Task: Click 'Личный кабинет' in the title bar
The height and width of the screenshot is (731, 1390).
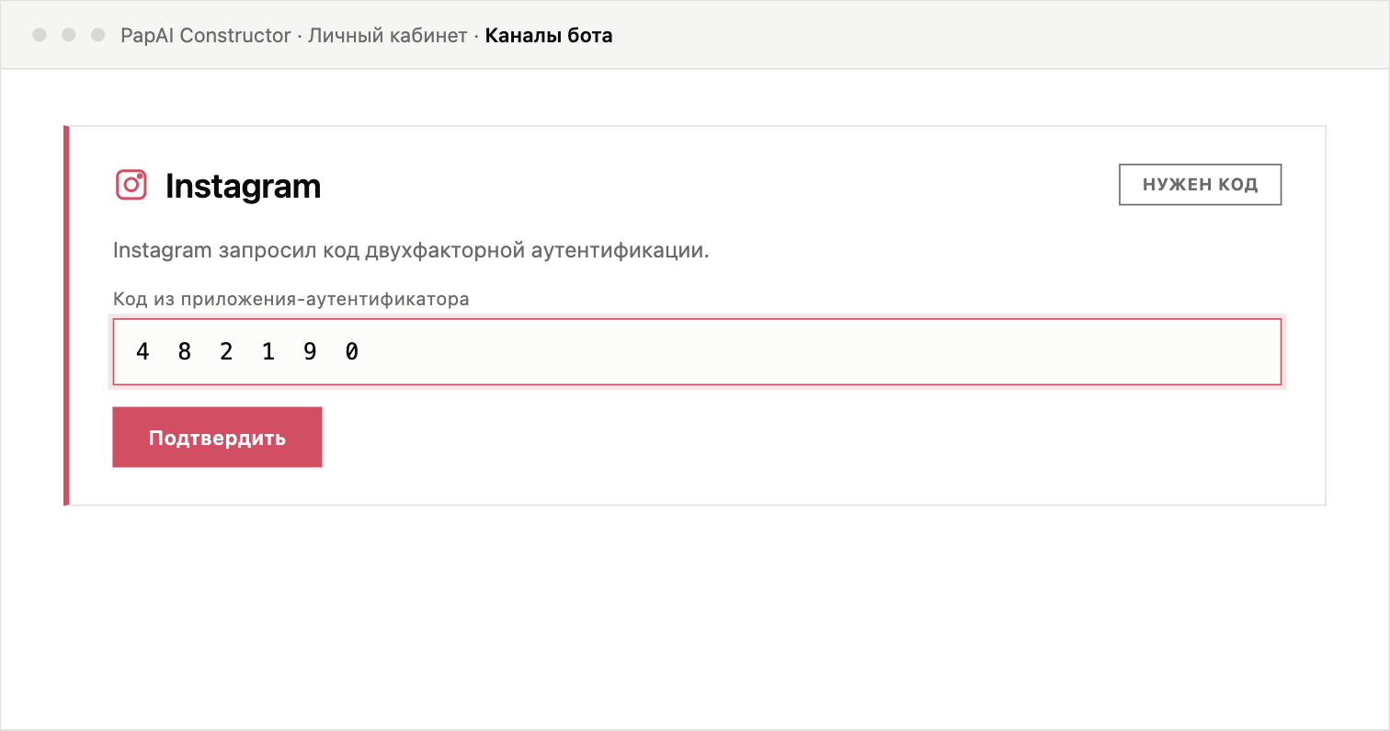Action: [x=388, y=36]
